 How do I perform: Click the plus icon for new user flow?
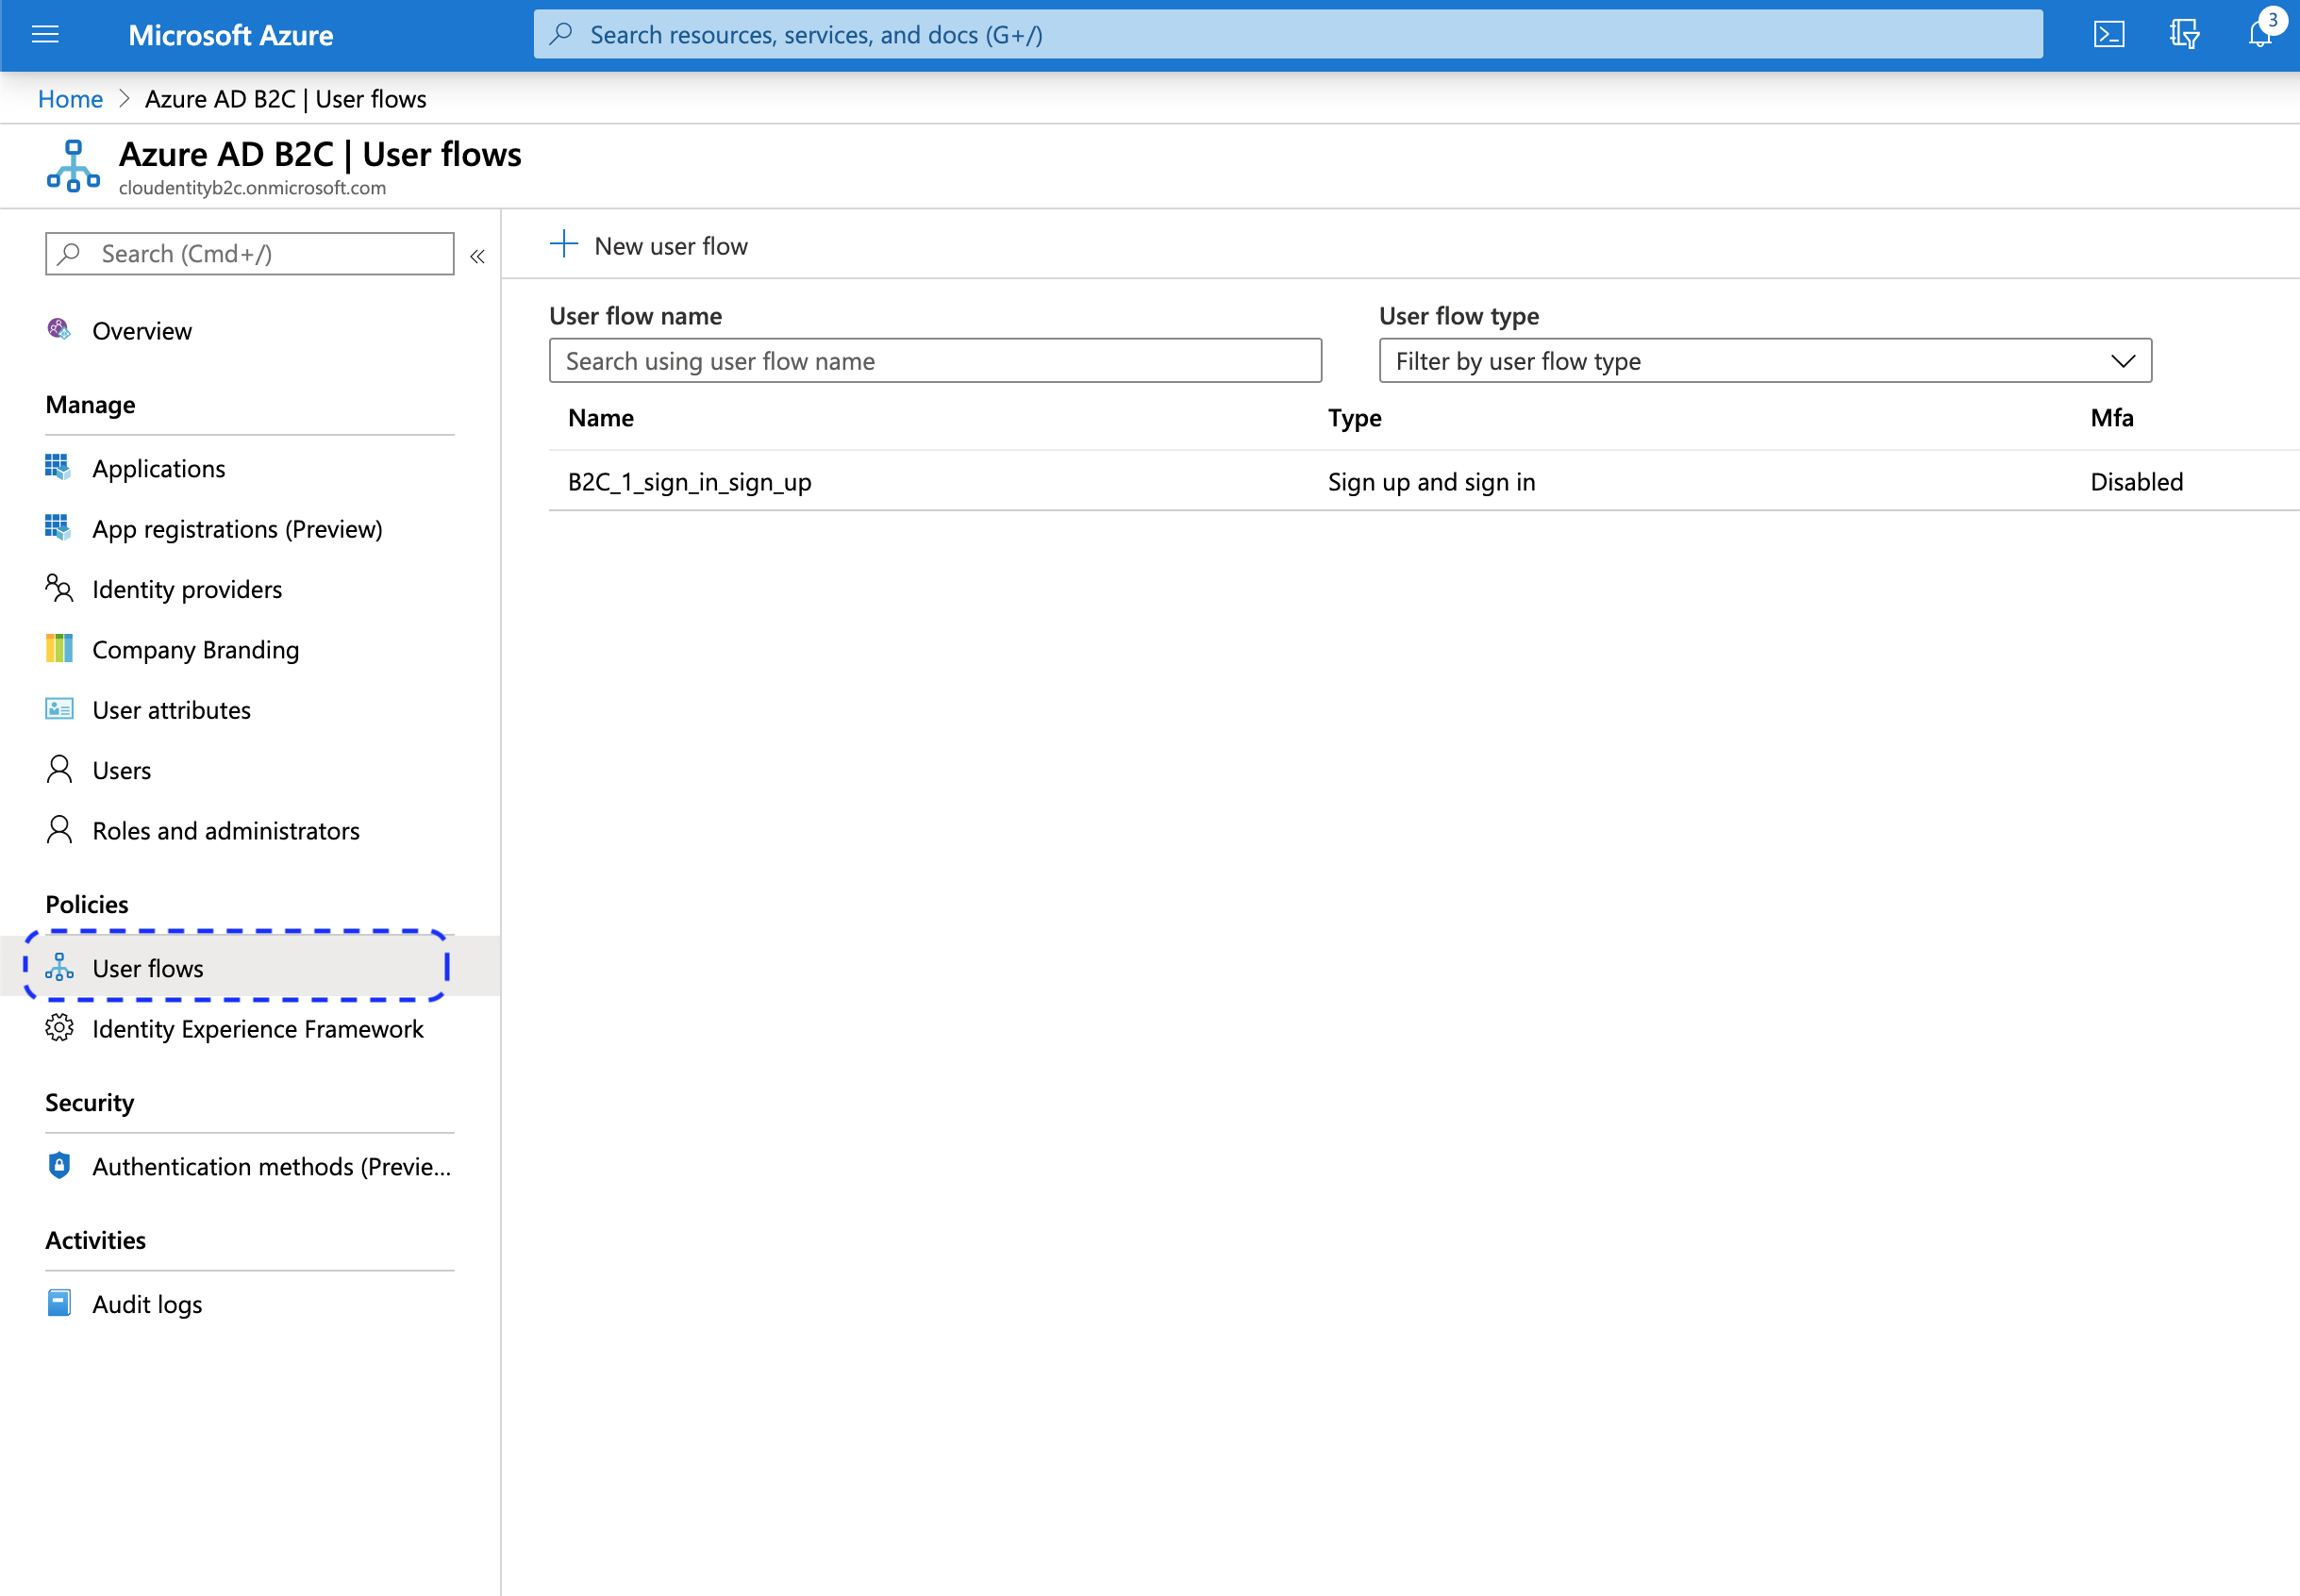pos(564,244)
